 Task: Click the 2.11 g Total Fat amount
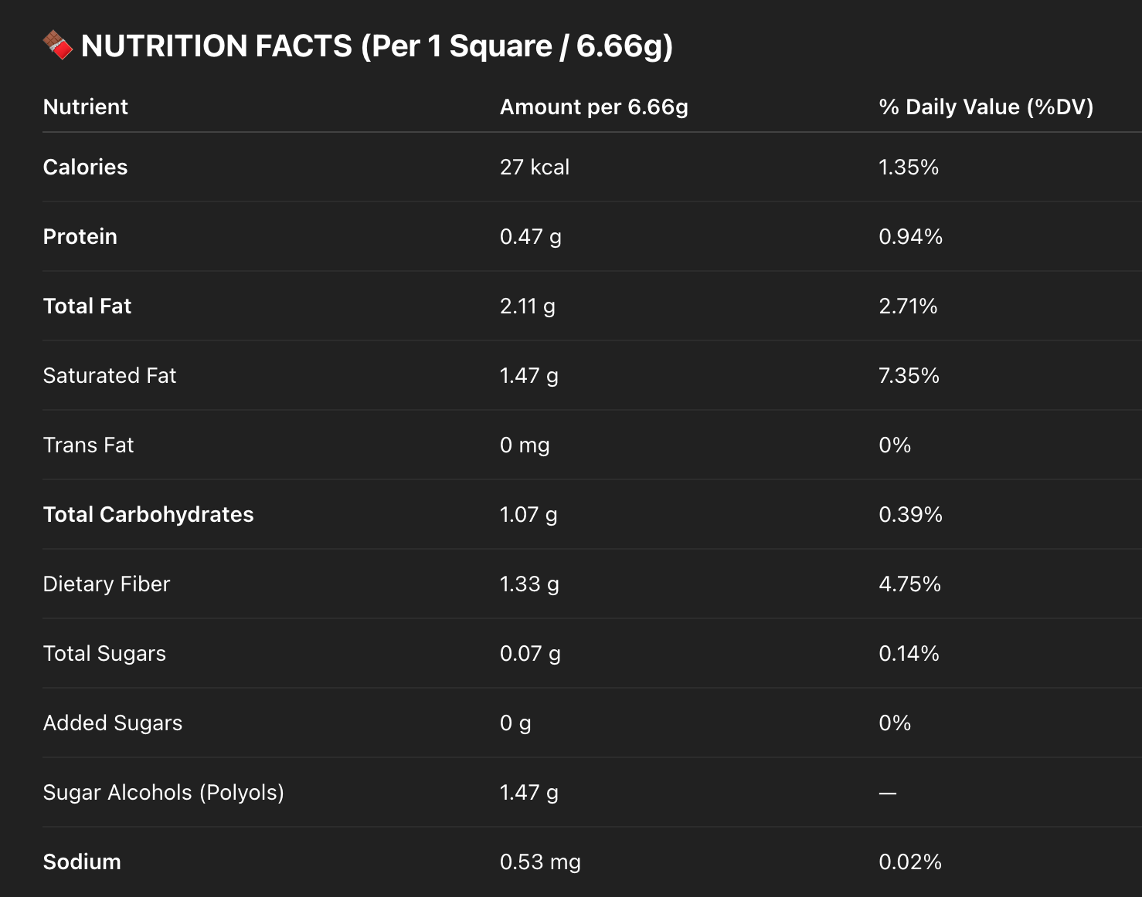pyautogui.click(x=528, y=306)
